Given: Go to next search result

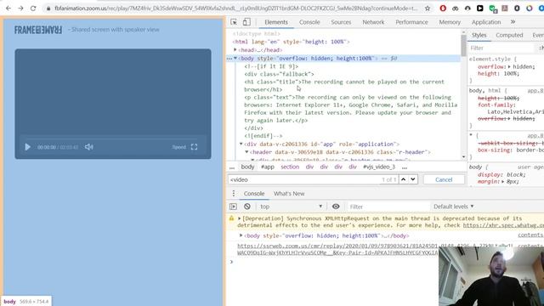Looking at the screenshot, I should (413, 179).
